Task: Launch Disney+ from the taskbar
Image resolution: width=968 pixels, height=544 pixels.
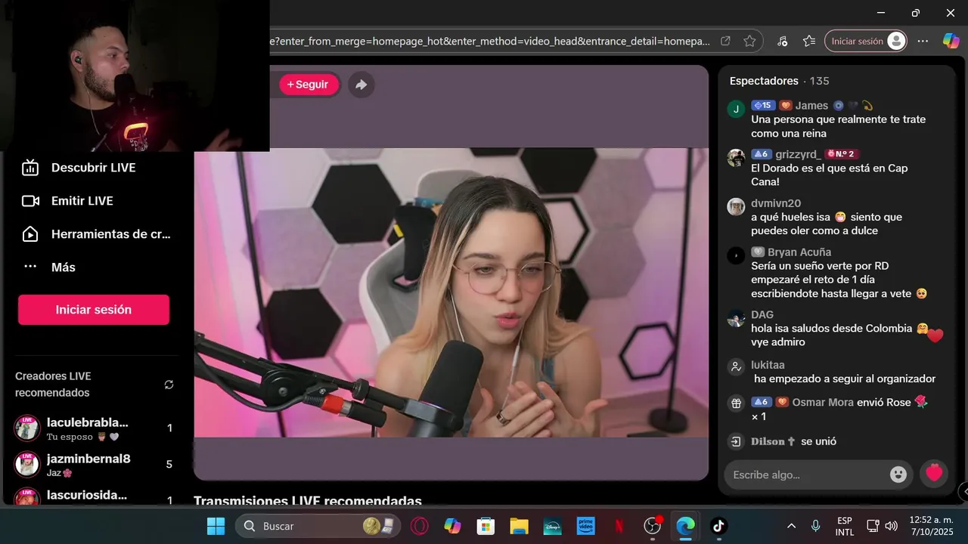Action: coord(552,526)
